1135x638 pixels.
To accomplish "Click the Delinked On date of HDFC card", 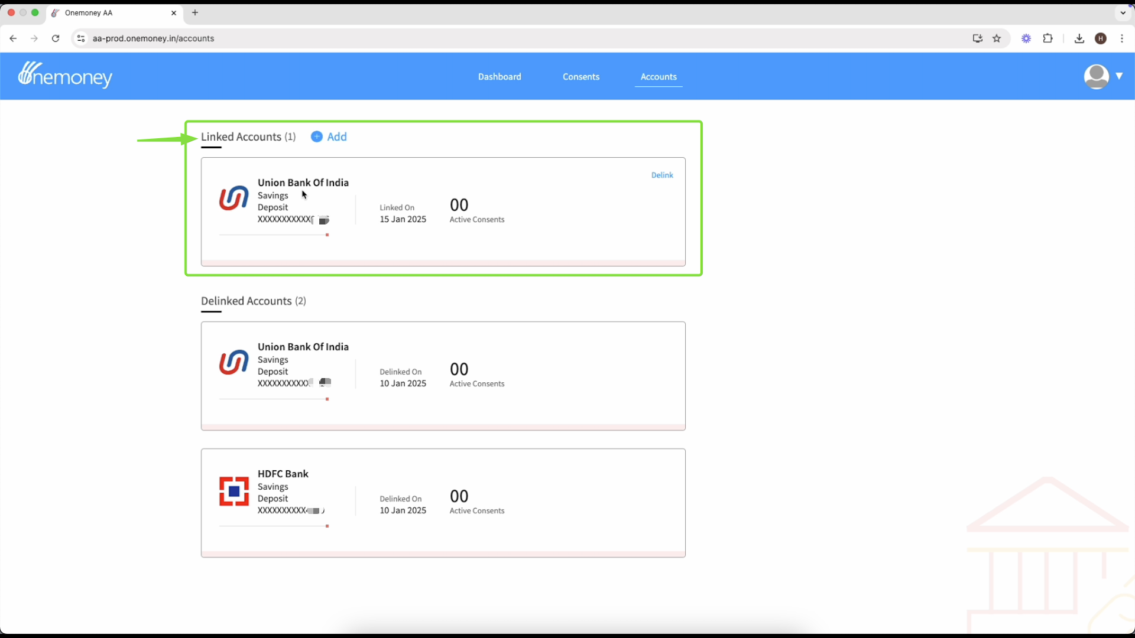I will (x=403, y=510).
